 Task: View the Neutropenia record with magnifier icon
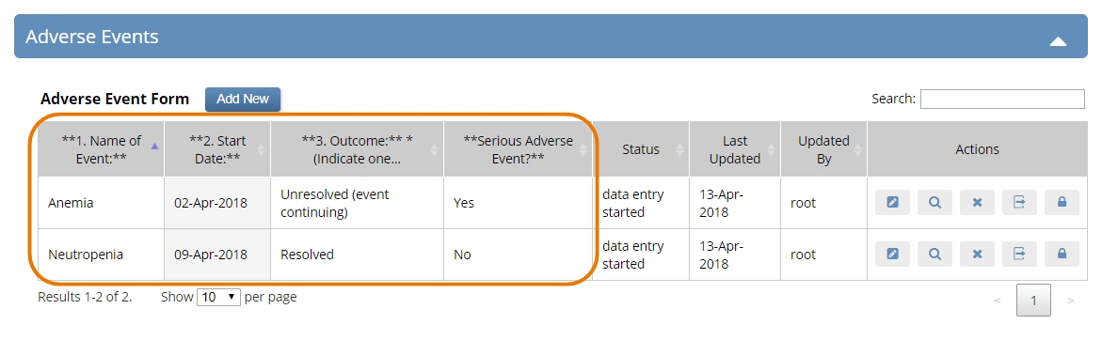(934, 255)
